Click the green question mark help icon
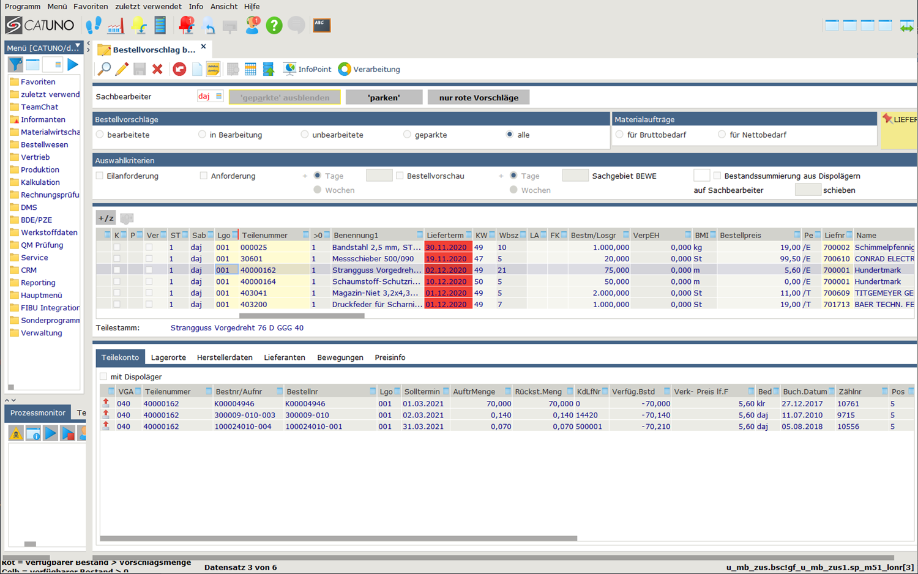The height and width of the screenshot is (574, 918). [x=274, y=25]
